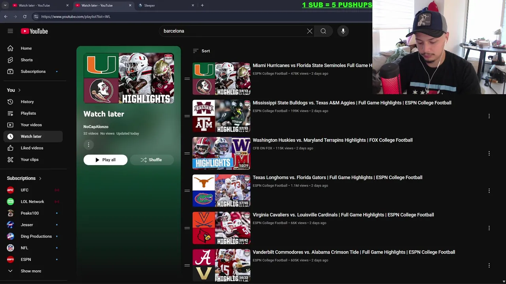The width and height of the screenshot is (506, 284).
Task: Activate voice search microphone
Action: [x=343, y=31]
